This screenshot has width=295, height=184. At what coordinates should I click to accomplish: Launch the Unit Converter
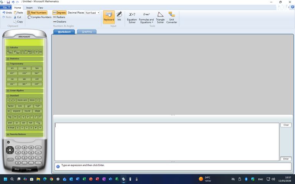click(172, 18)
